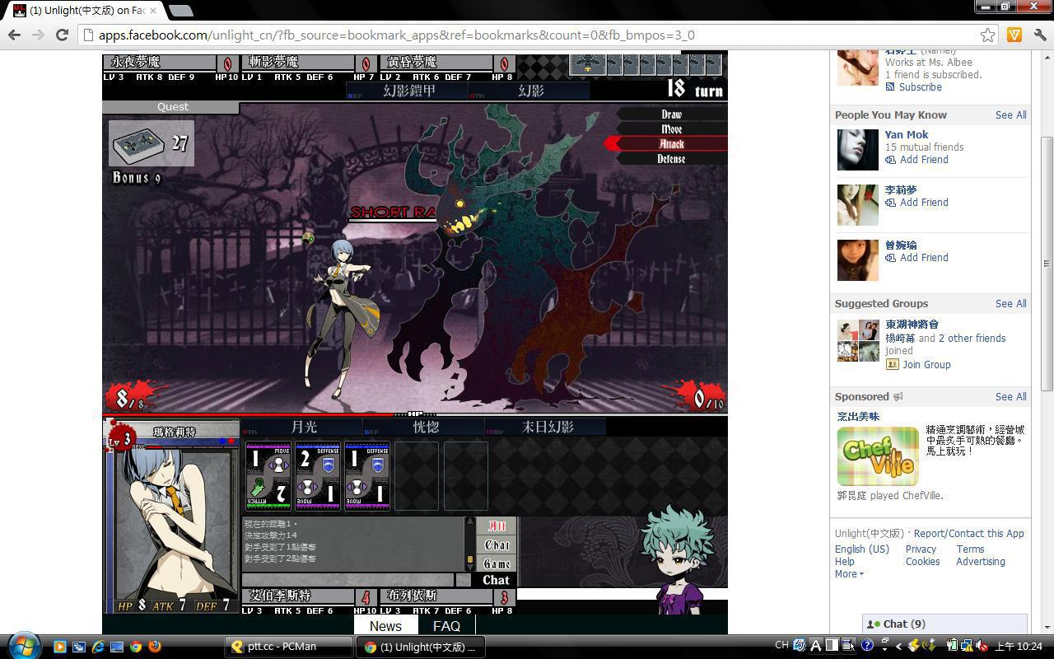Click the chat message input box
This screenshot has height=659, width=1054.
(x=347, y=580)
